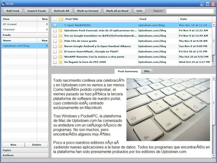Delete the selected feed
Screen dimensions: 217x163
click(x=37, y=145)
